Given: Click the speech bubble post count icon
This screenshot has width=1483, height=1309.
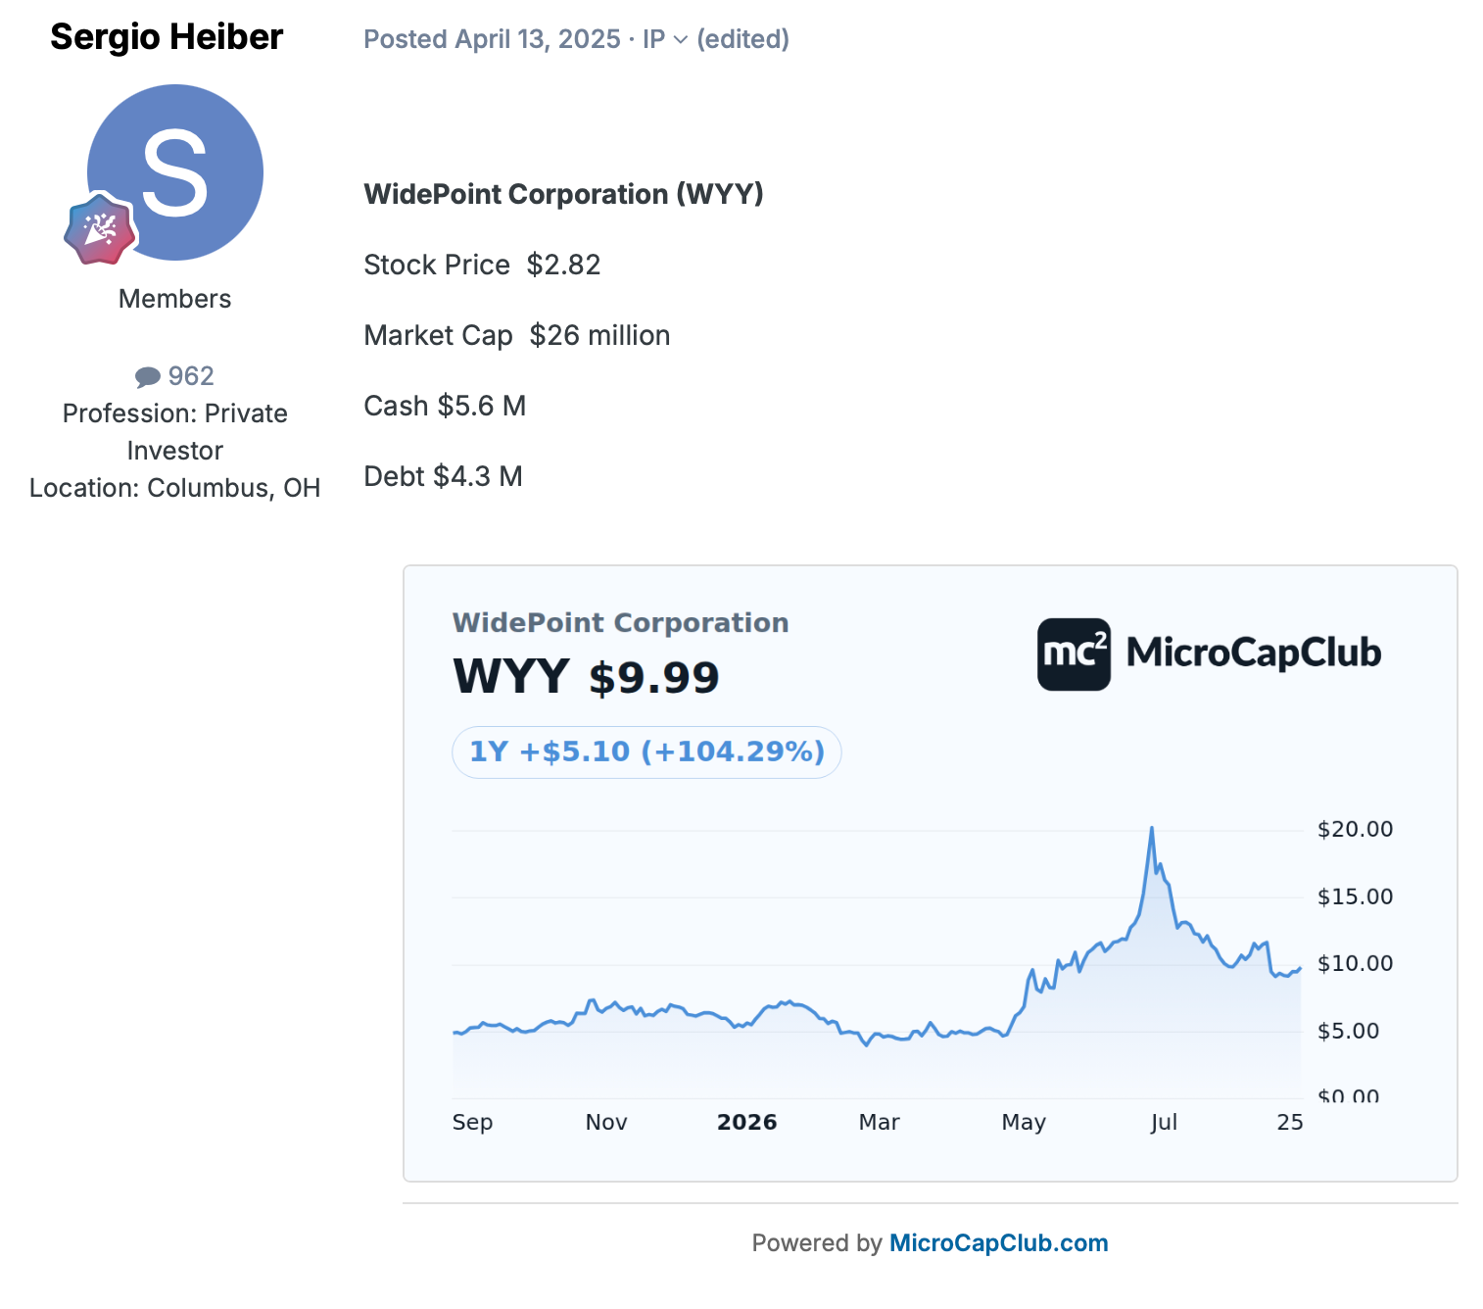Looking at the screenshot, I should coord(148,376).
